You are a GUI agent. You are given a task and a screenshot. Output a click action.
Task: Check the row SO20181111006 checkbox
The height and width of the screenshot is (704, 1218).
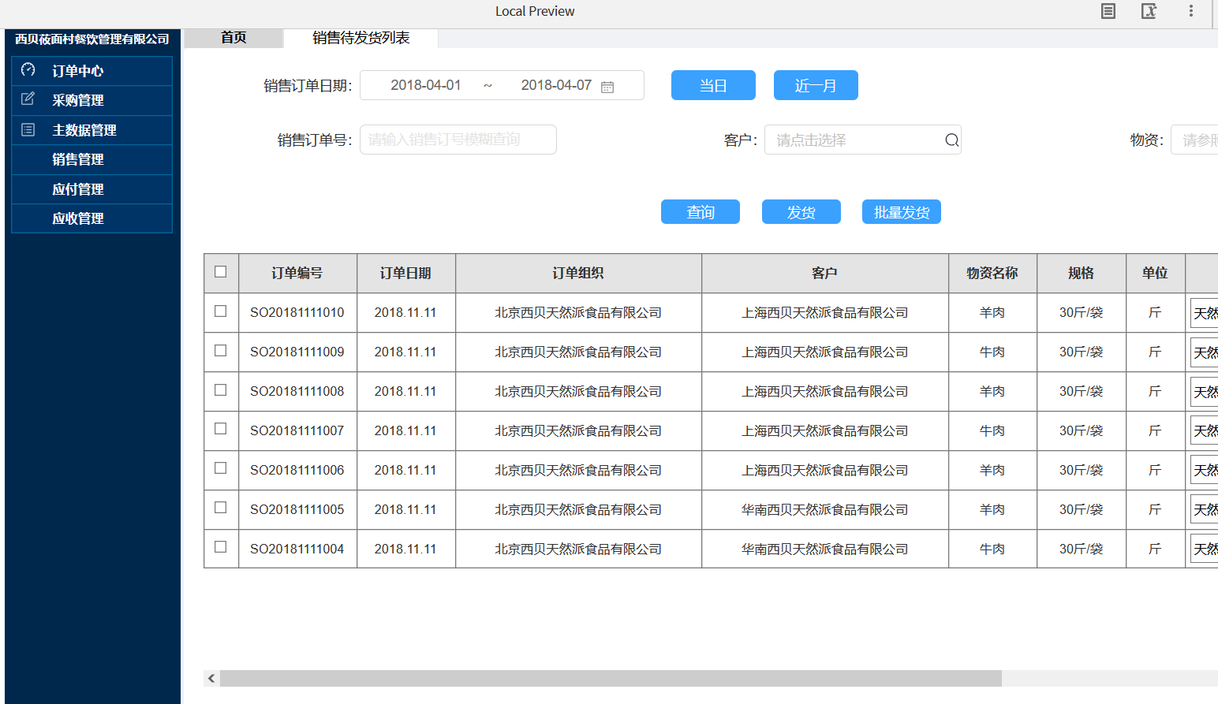221,468
